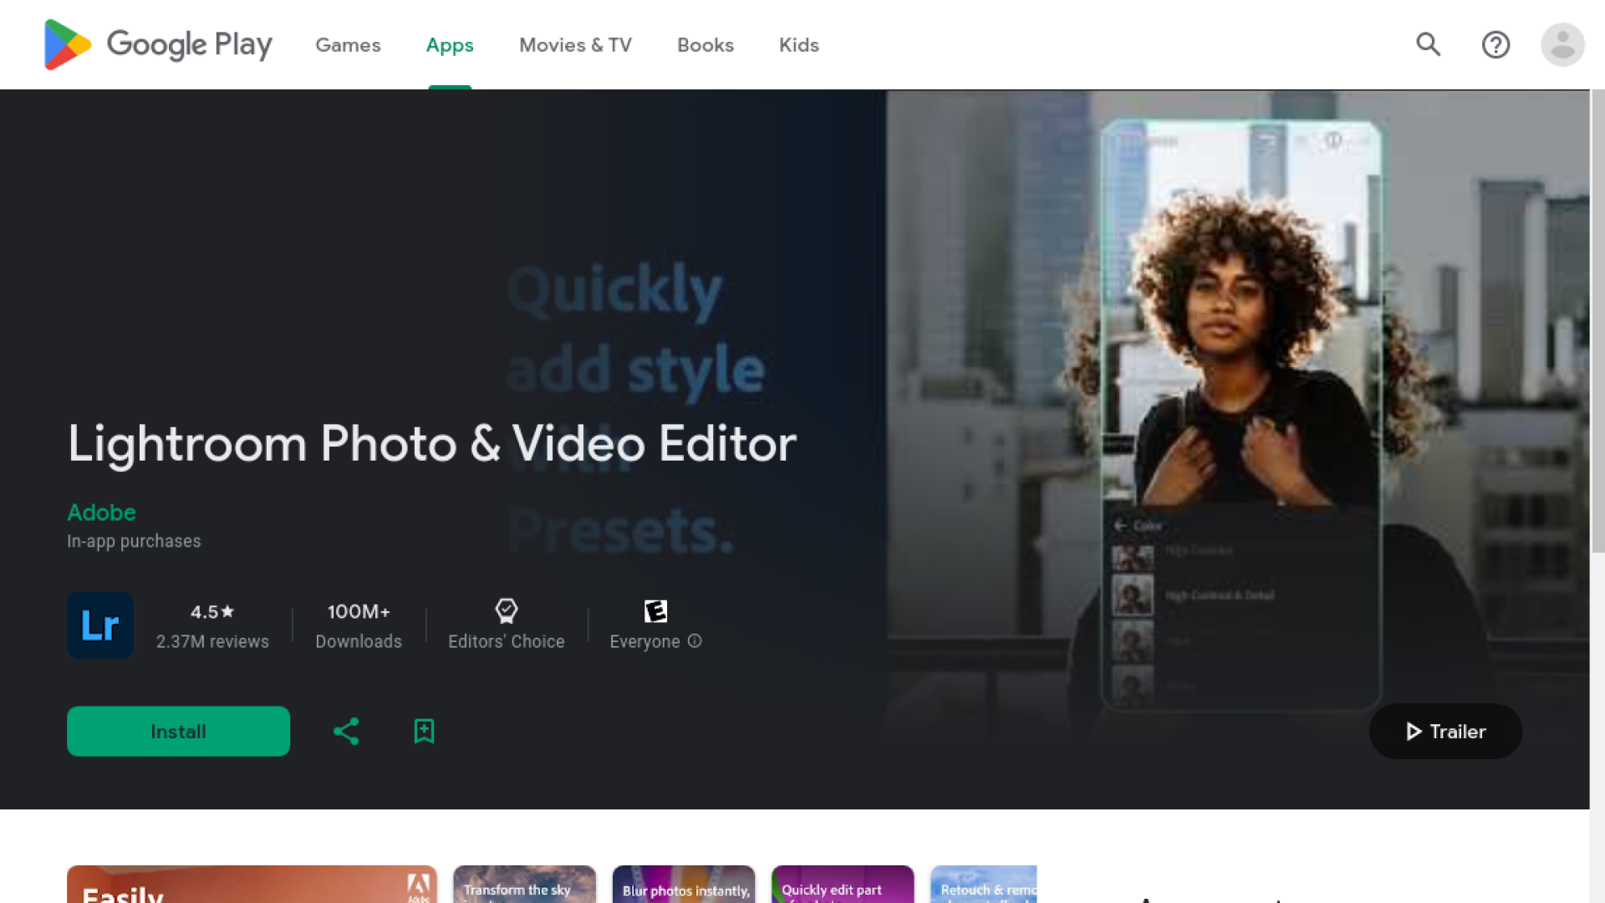Open the Transform the sky screenshot
The height and width of the screenshot is (903, 1605).
(524, 885)
